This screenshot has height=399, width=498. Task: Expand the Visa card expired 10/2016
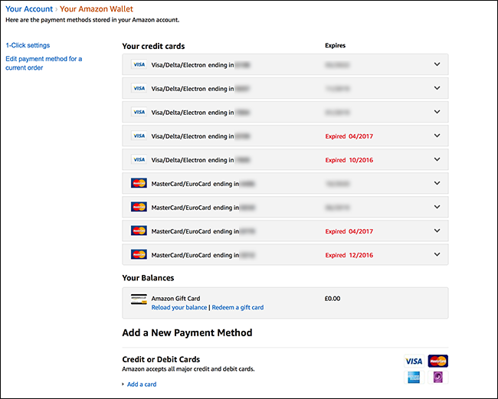(x=437, y=160)
